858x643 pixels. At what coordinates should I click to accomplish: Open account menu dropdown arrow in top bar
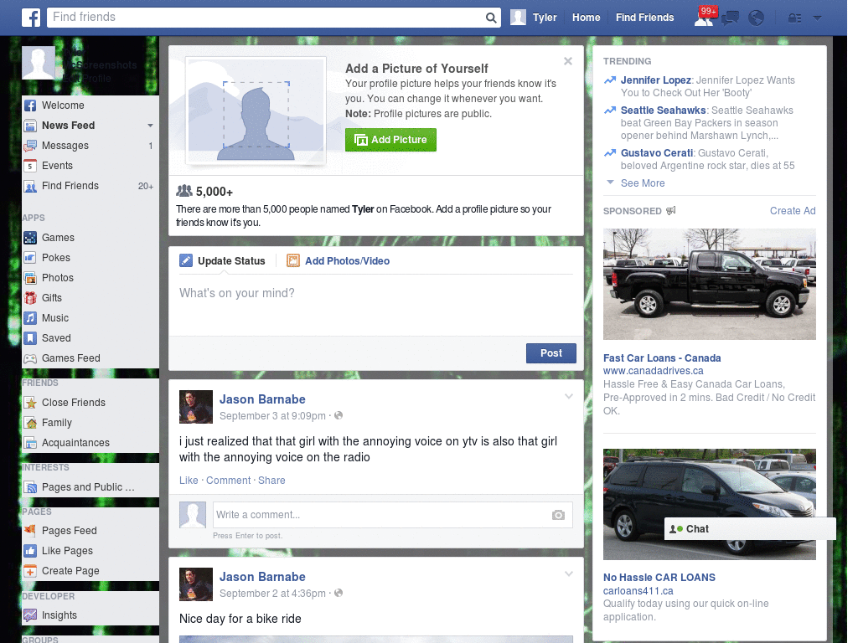click(818, 18)
